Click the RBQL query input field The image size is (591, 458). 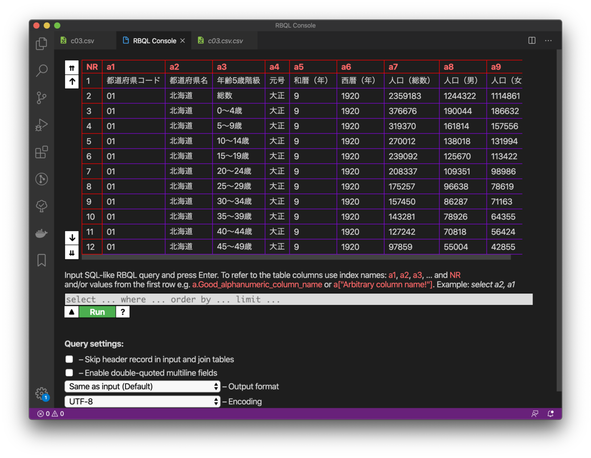pos(298,299)
